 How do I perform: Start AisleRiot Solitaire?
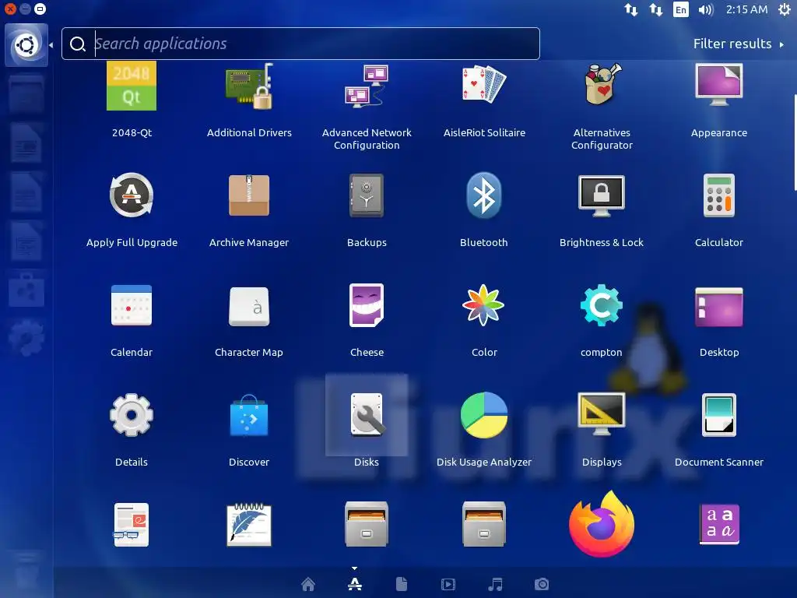(x=484, y=85)
